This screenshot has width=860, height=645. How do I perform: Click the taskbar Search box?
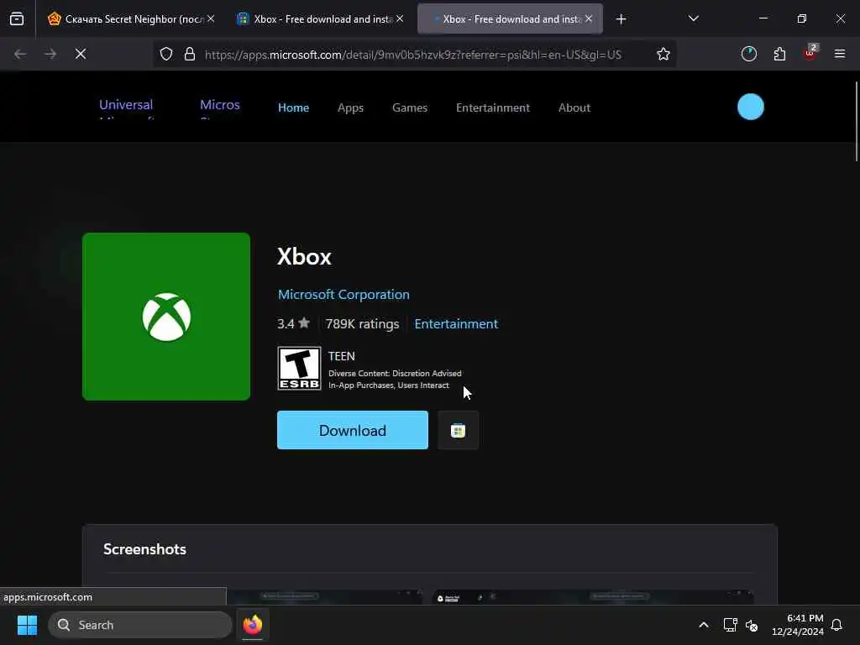coord(140,625)
